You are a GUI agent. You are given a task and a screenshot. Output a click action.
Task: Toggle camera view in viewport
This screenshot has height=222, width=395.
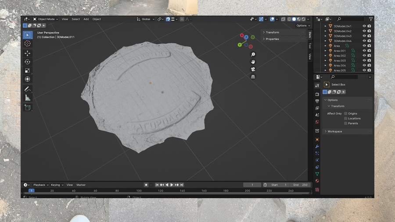[x=253, y=69]
